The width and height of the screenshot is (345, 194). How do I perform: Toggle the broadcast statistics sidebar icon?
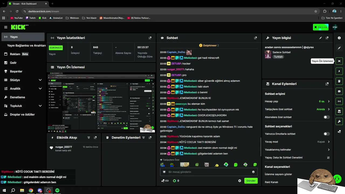(339, 101)
